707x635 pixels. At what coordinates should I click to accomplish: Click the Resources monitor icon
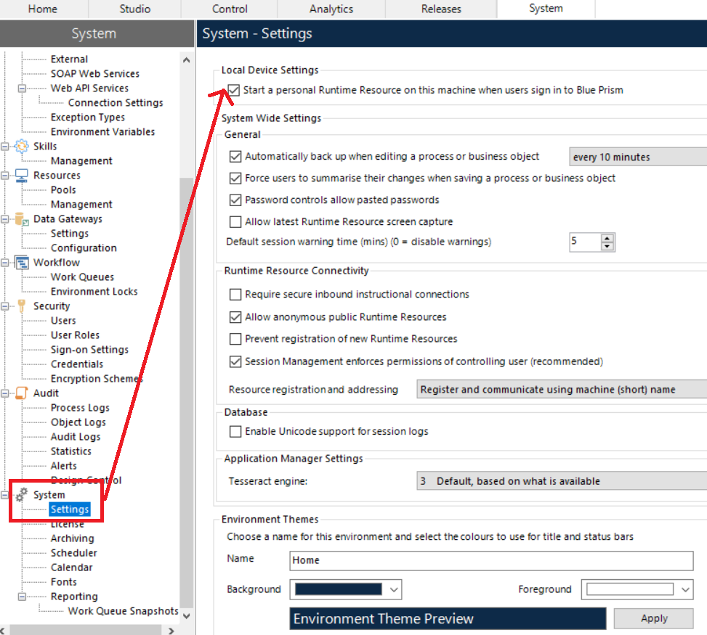[x=21, y=175]
